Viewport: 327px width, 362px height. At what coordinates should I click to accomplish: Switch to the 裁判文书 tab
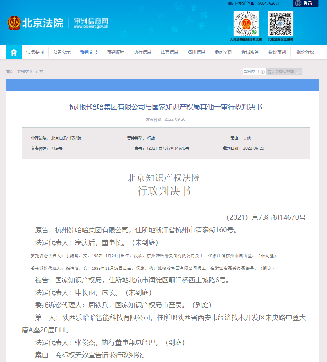point(89,52)
